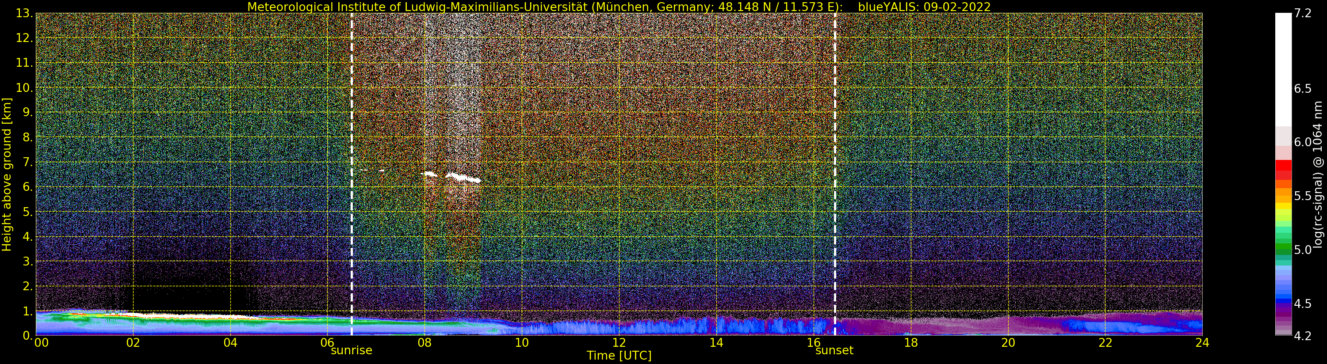This screenshot has height=364, width=1327.
Task: Click the '5.0' colorbar scale value
Action: tap(1303, 250)
